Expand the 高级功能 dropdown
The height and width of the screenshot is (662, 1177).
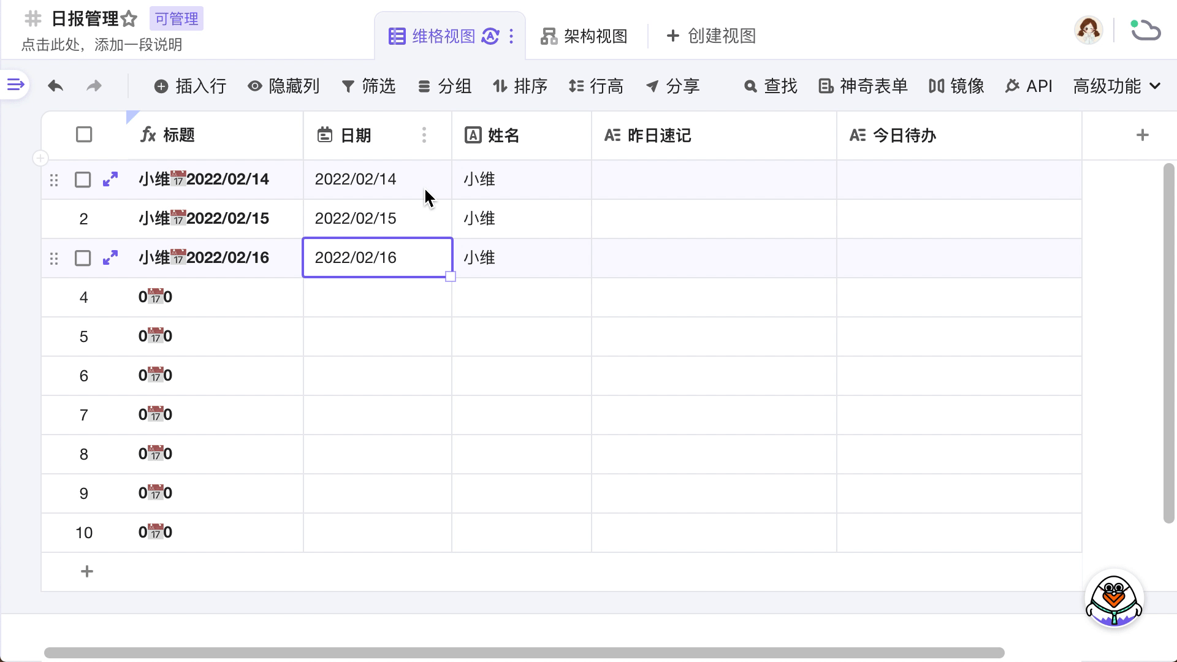tap(1117, 86)
